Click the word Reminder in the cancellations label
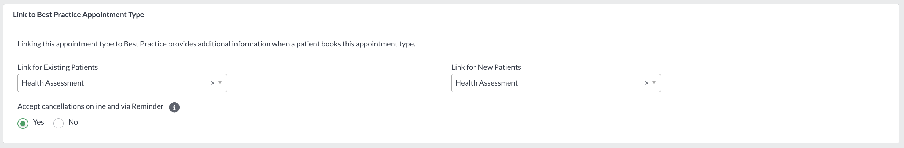Image resolution: width=904 pixels, height=148 pixels. tap(148, 106)
